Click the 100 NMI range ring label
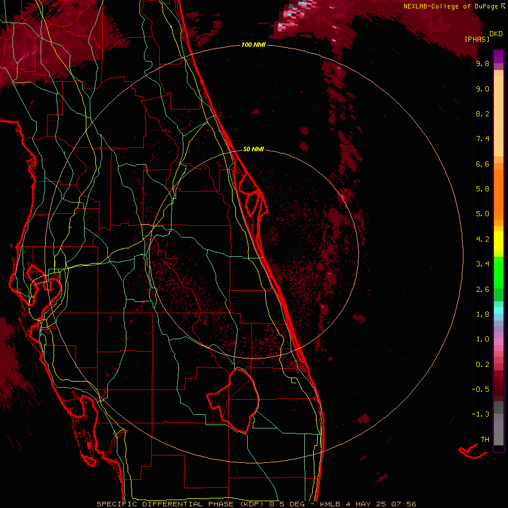 [253, 45]
